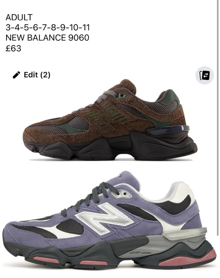The image size is (220, 278).
Task: Click the ABZORB marking on brown shoe sole
Action: [156, 152]
